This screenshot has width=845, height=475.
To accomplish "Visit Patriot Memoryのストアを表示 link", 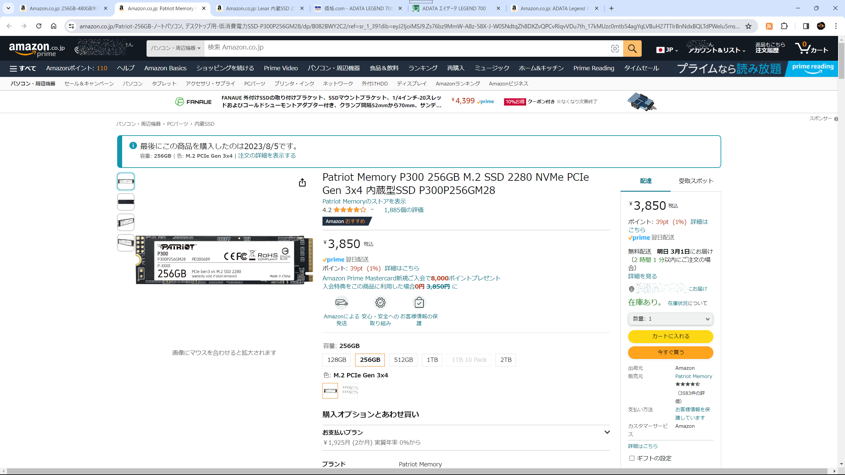I will (x=364, y=201).
